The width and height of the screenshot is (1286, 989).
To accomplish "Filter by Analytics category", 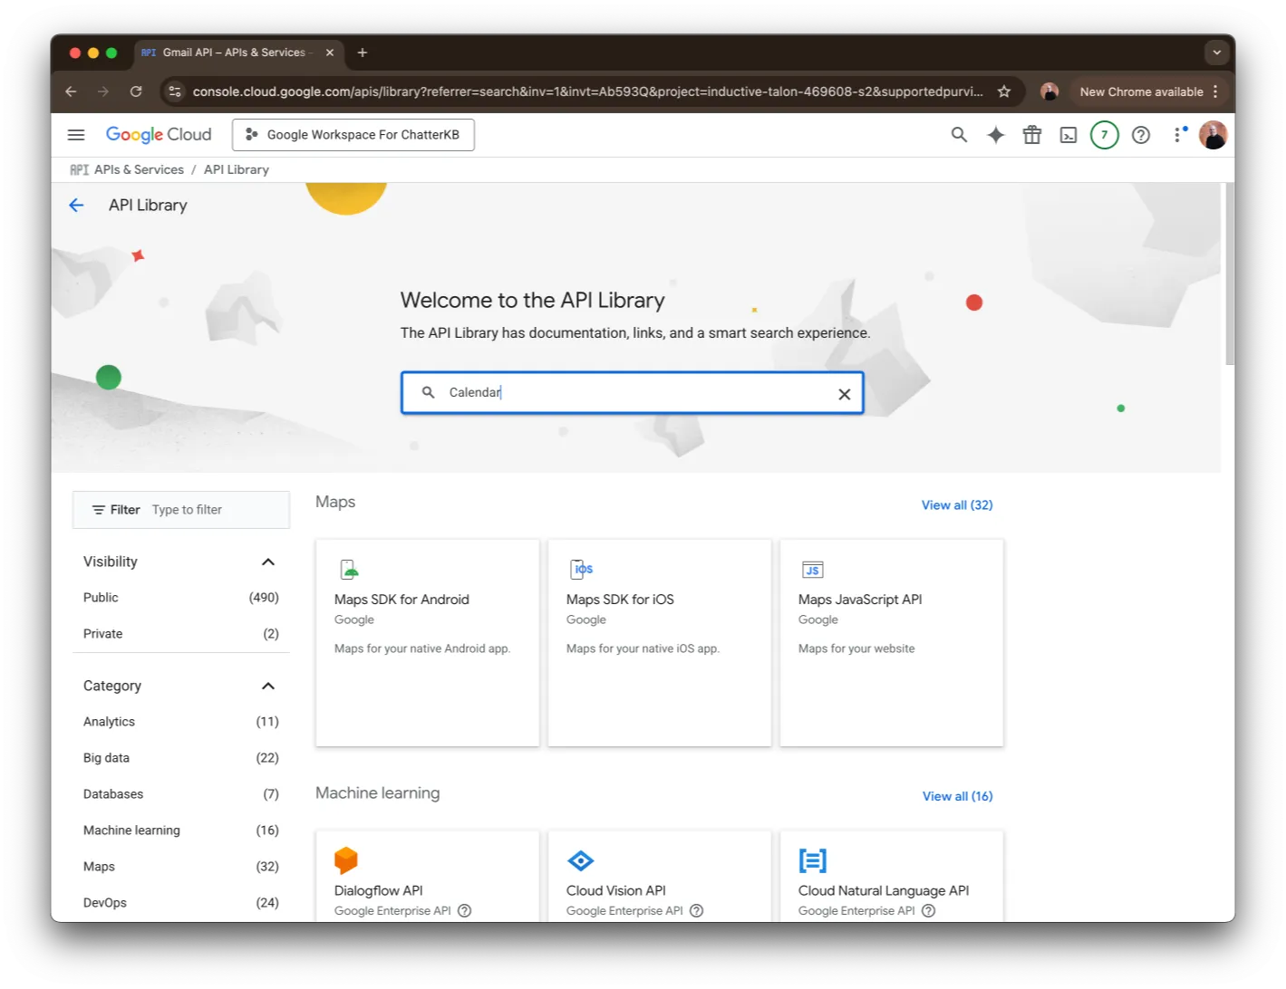I will coord(181,722).
